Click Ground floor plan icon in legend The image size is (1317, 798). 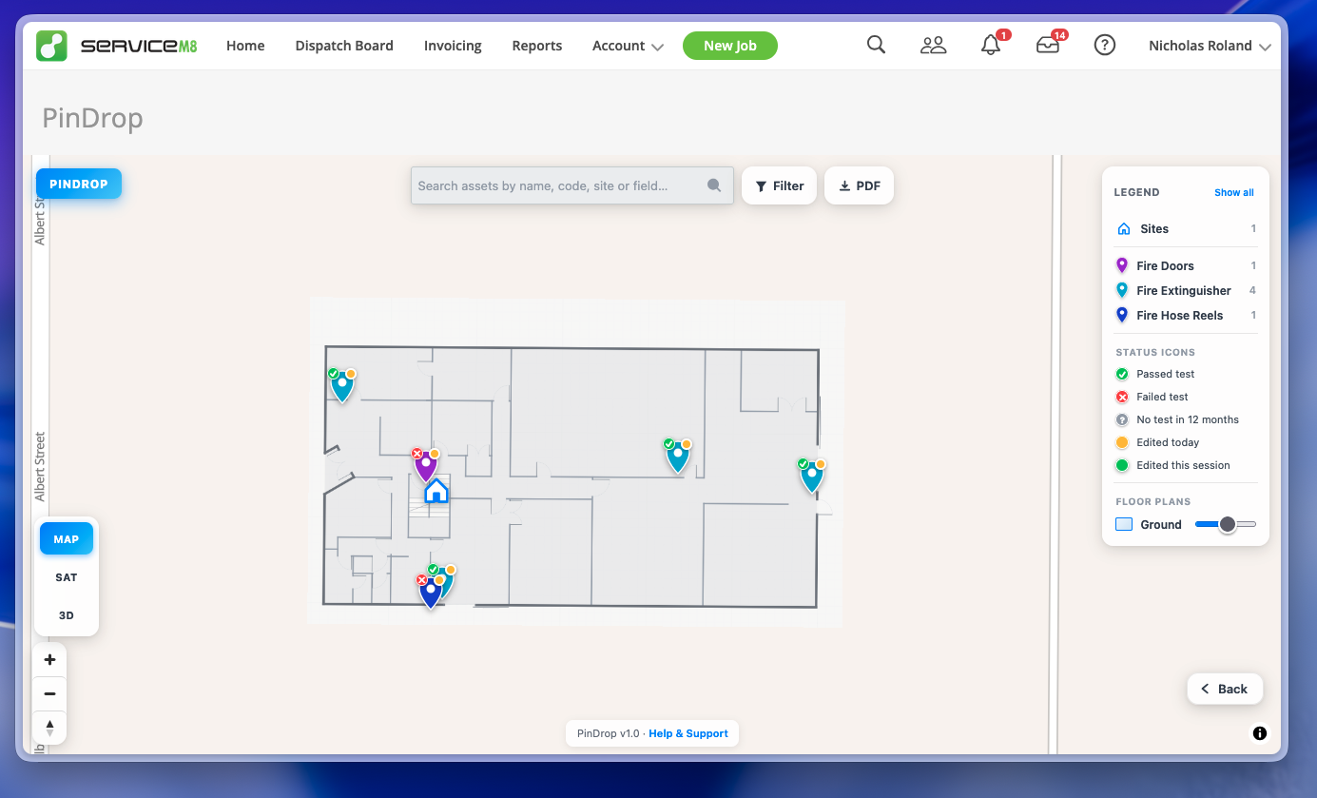(1124, 524)
